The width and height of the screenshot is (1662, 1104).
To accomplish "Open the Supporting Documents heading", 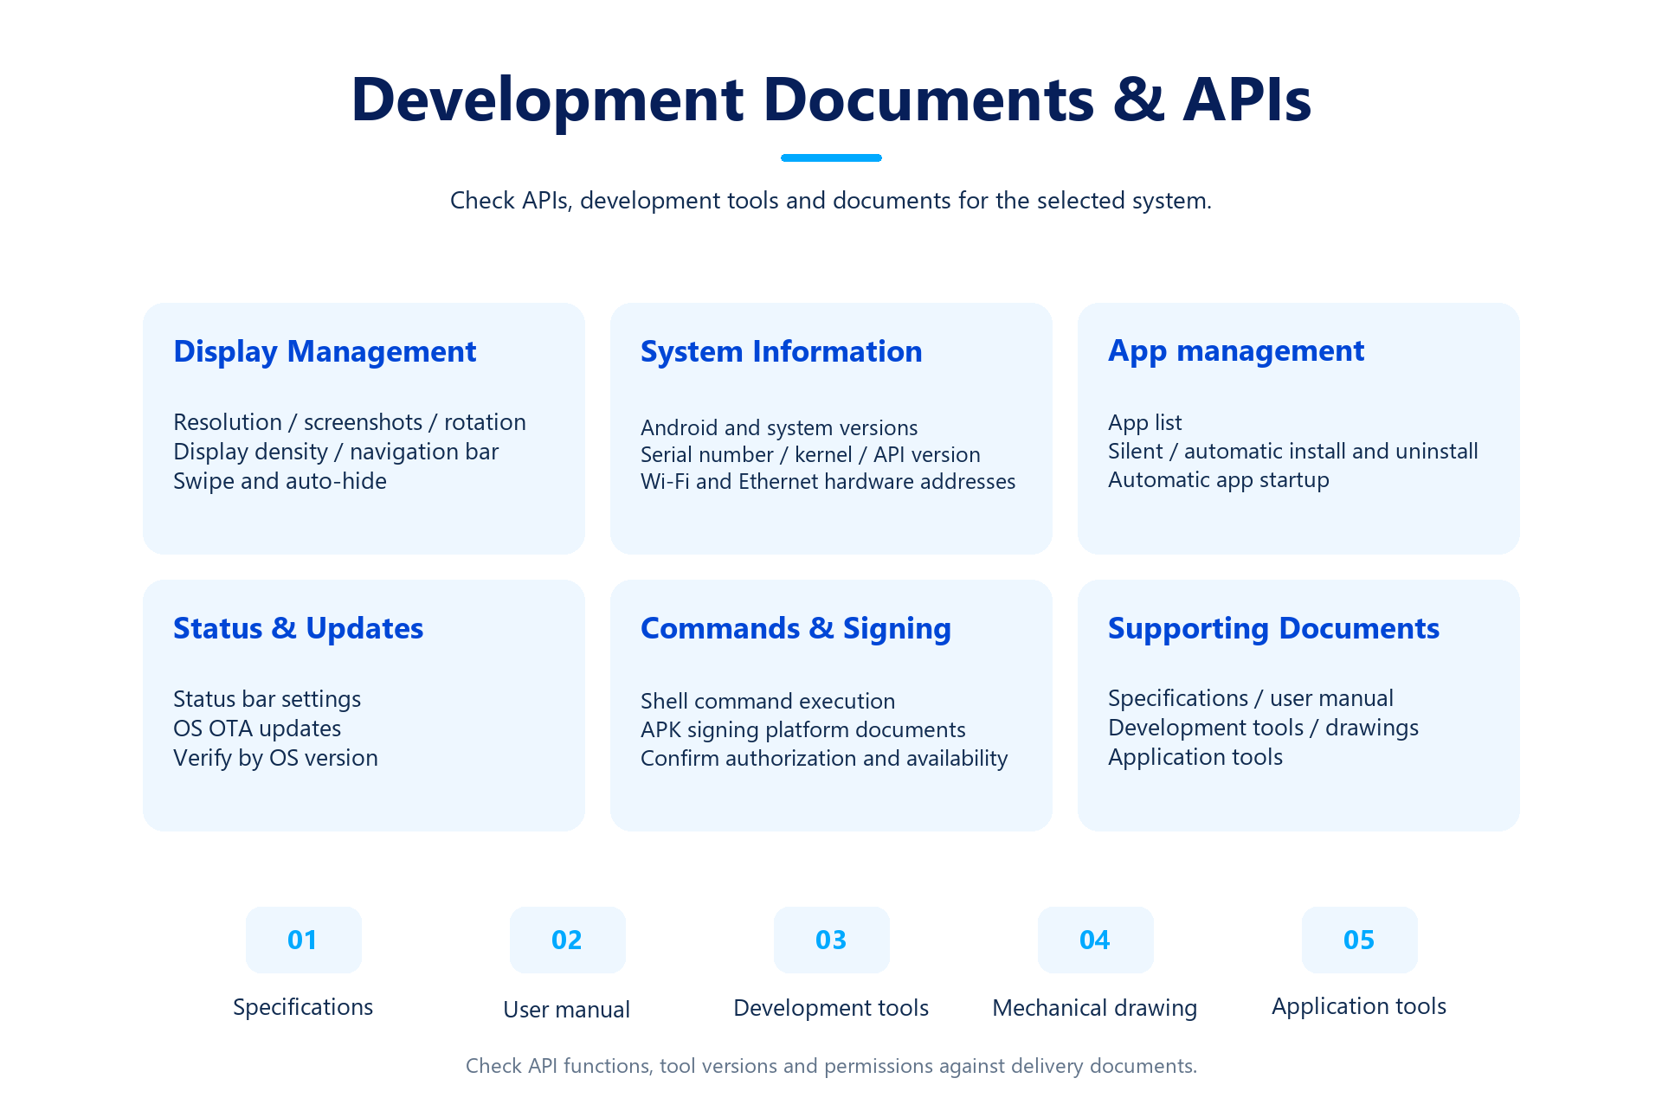I will click(x=1273, y=629).
